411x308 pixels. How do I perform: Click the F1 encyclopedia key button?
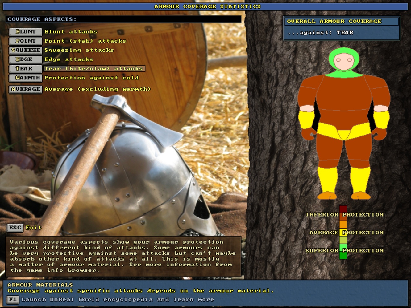13,299
